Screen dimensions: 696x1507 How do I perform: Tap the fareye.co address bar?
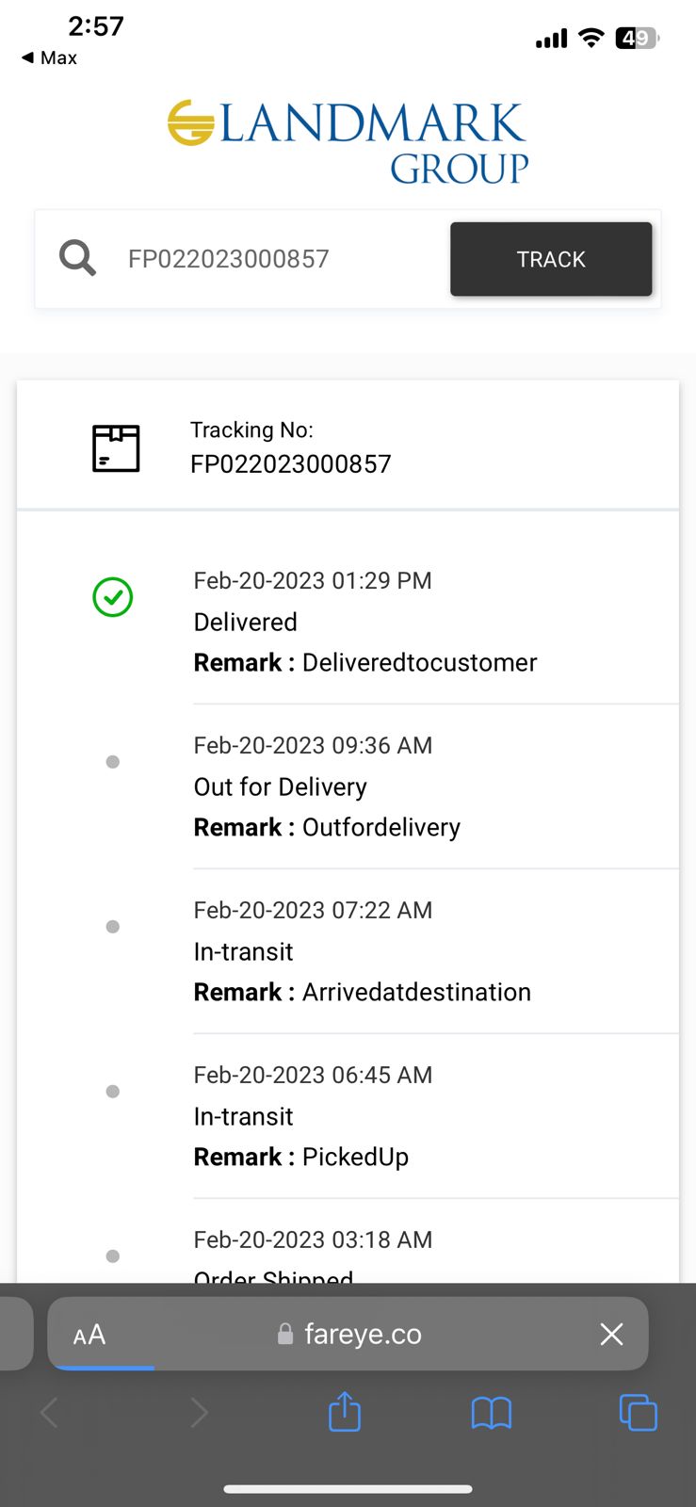point(363,1334)
